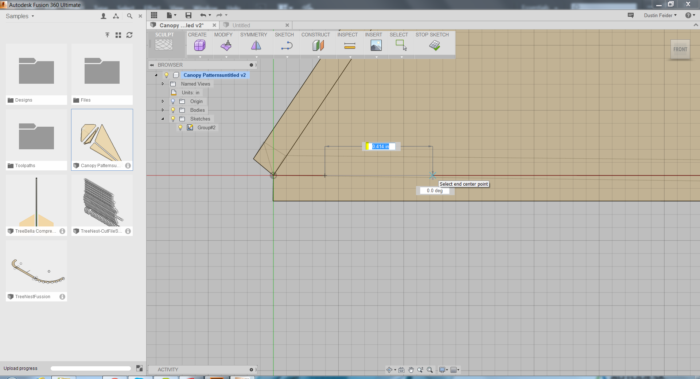Open the CREATE menu
Image resolution: width=700 pixels, height=379 pixels.
coord(197,35)
